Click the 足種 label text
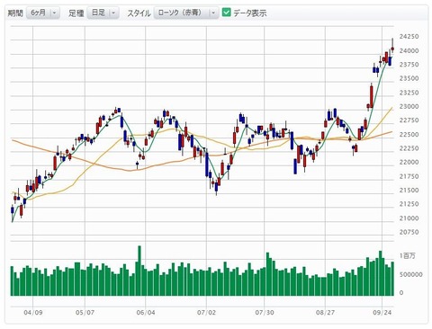This screenshot has height=329, width=432. [x=76, y=13]
